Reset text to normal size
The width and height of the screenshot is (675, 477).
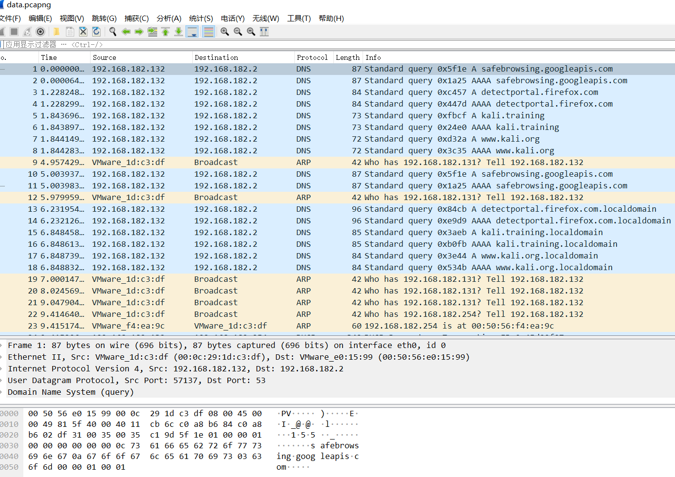pos(251,32)
